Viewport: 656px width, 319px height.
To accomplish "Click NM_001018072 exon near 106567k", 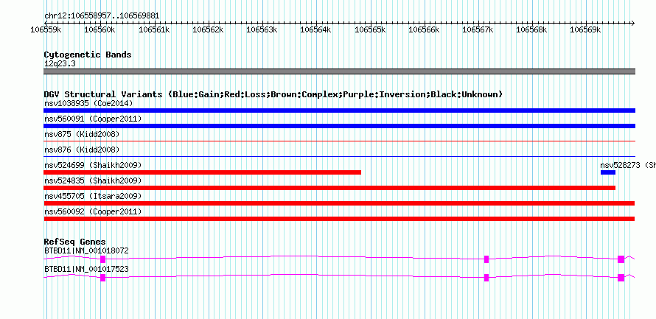I will 486,259.
